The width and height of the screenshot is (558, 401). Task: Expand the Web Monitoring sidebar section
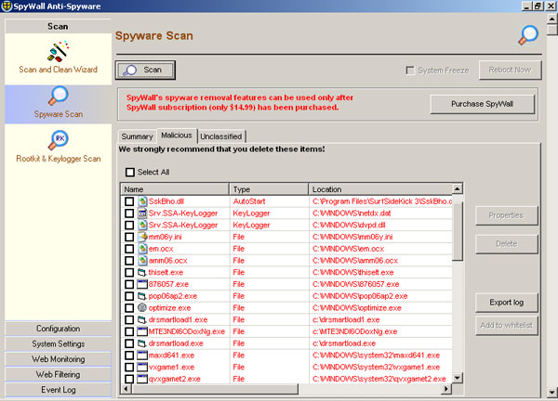pos(58,359)
